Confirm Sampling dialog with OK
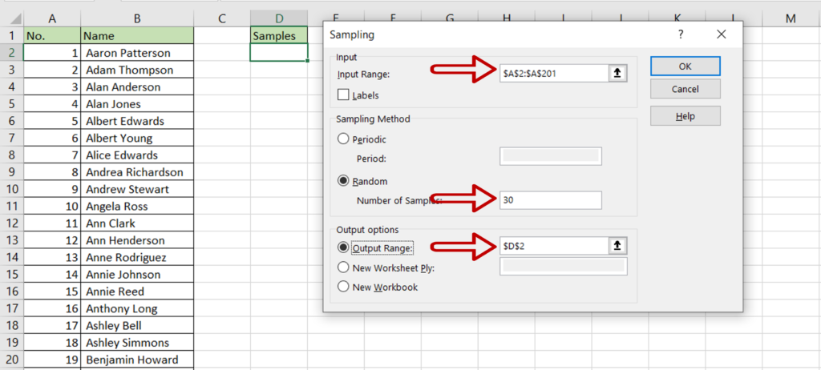The image size is (821, 370). click(x=686, y=66)
